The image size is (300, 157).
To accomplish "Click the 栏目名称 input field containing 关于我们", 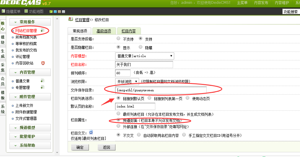I will [144, 65].
